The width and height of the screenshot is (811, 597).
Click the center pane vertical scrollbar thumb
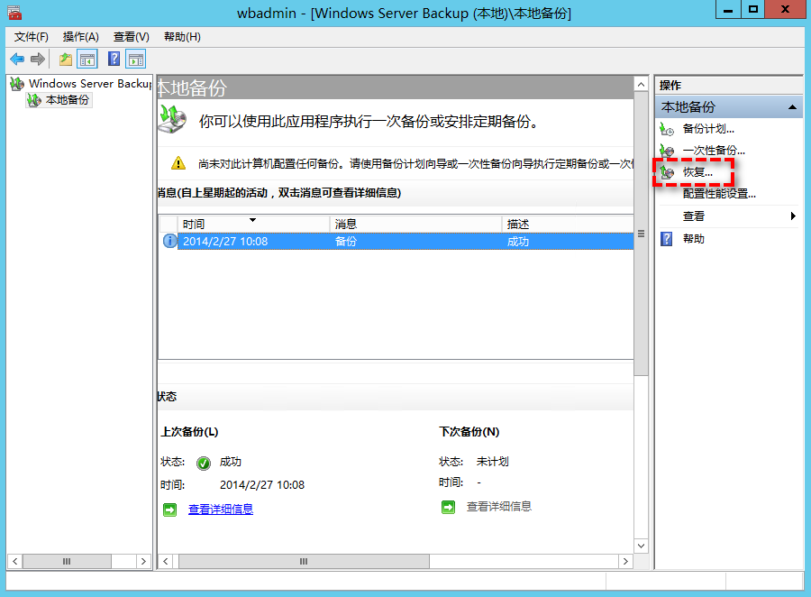click(641, 234)
